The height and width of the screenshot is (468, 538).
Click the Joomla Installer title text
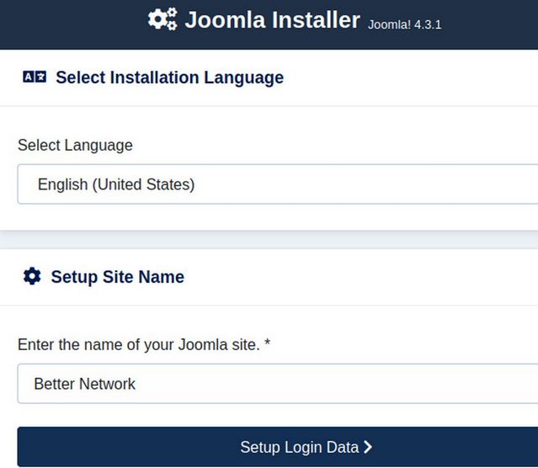click(x=273, y=19)
